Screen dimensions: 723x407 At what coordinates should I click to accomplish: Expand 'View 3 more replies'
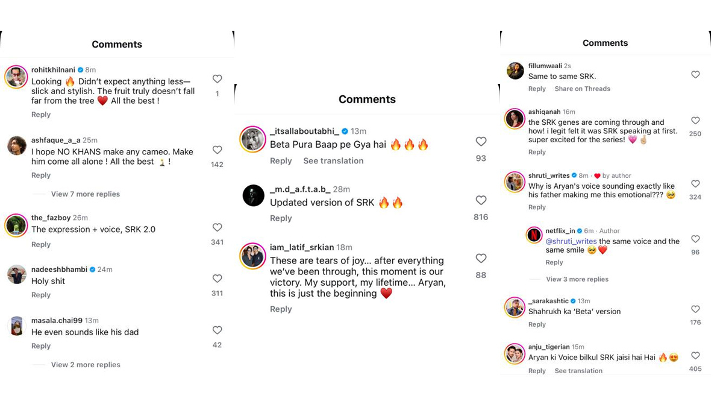[x=577, y=279]
